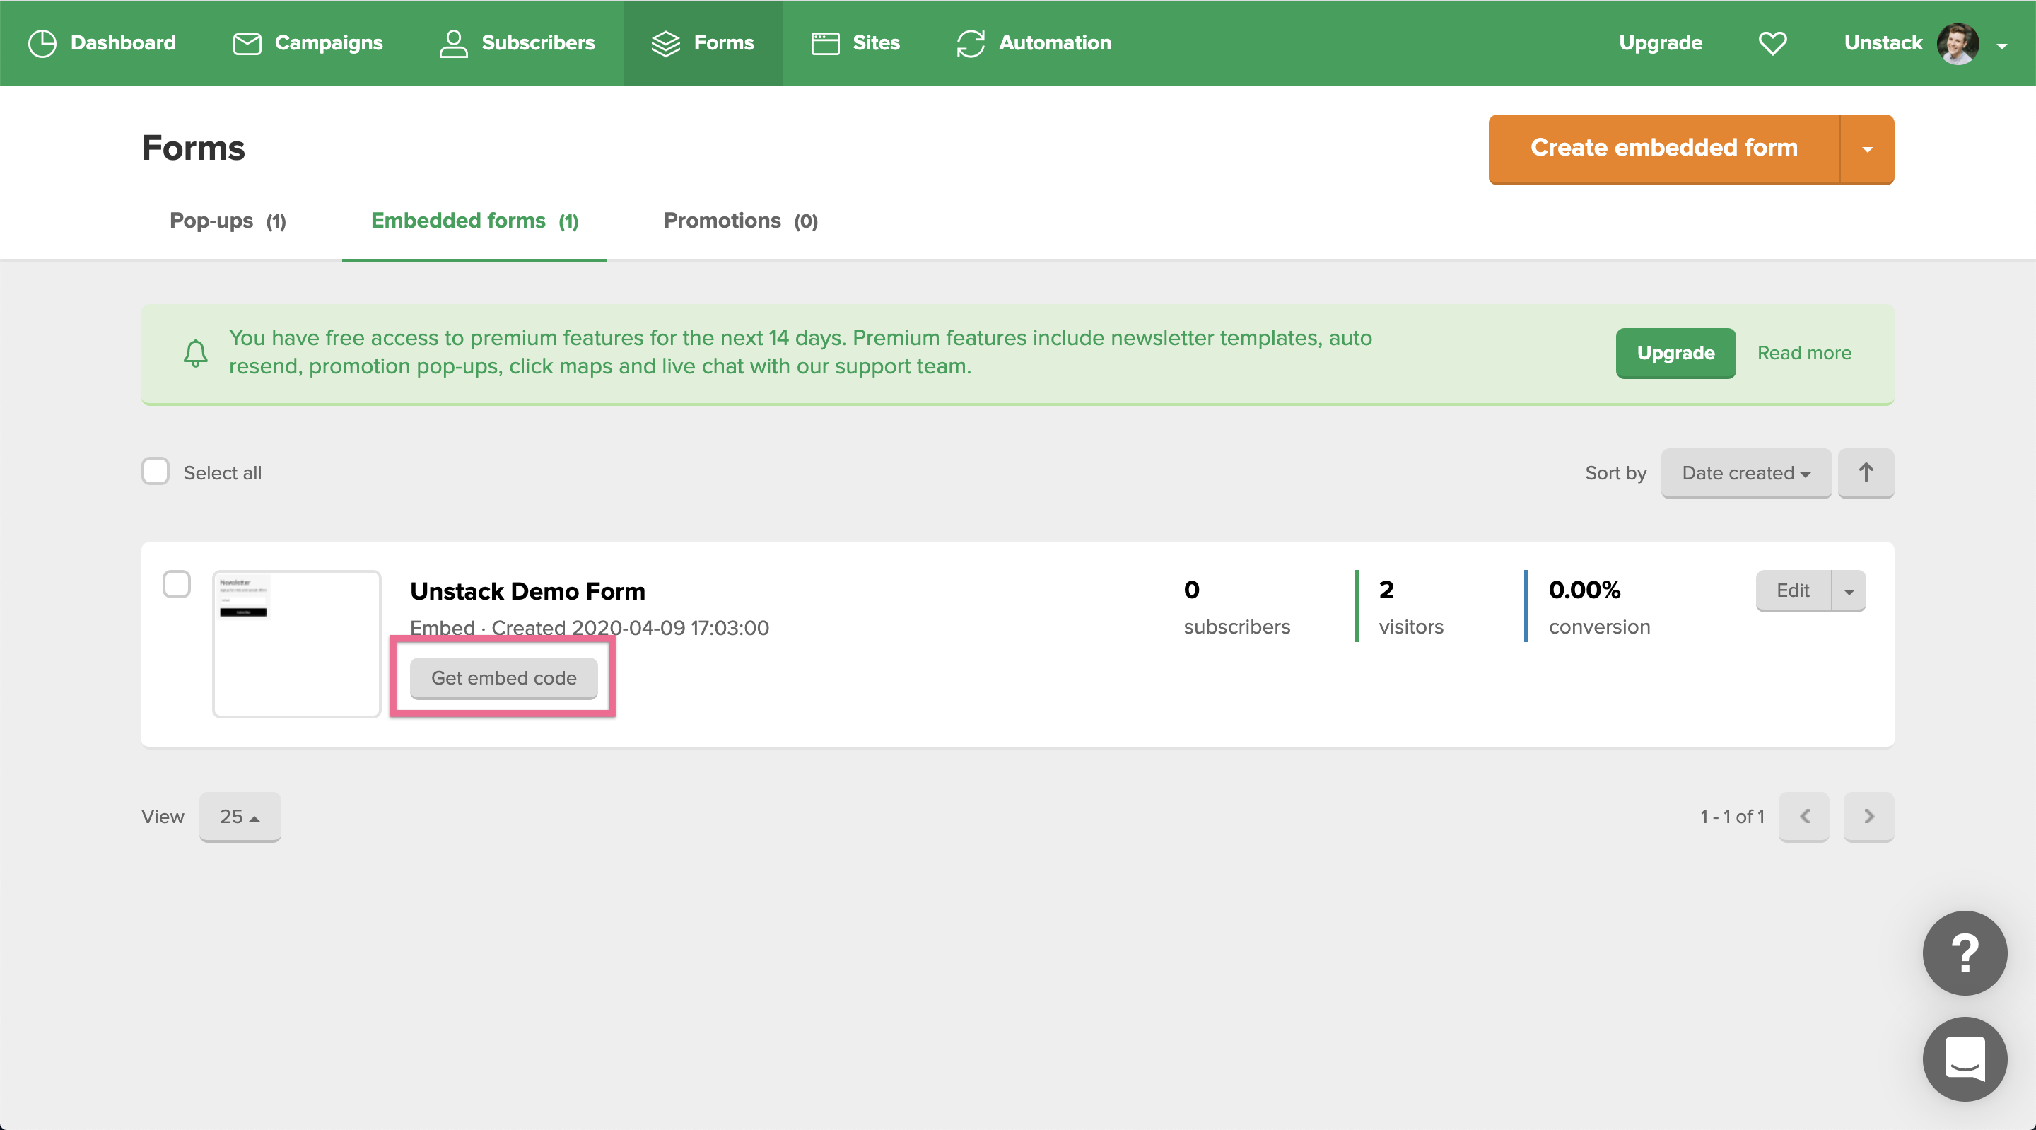2036x1130 pixels.
Task: Click the Read more link in the banner
Action: click(1803, 354)
